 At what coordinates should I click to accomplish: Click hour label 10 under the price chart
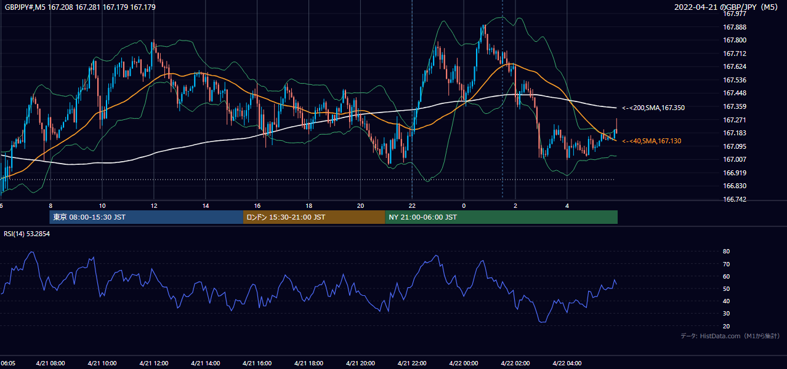coord(102,206)
